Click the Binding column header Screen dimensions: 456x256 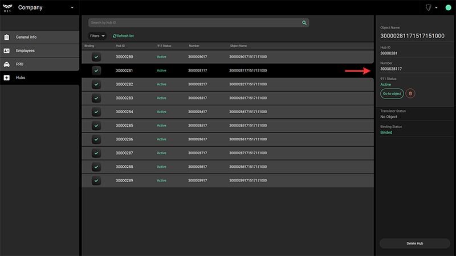(x=89, y=46)
